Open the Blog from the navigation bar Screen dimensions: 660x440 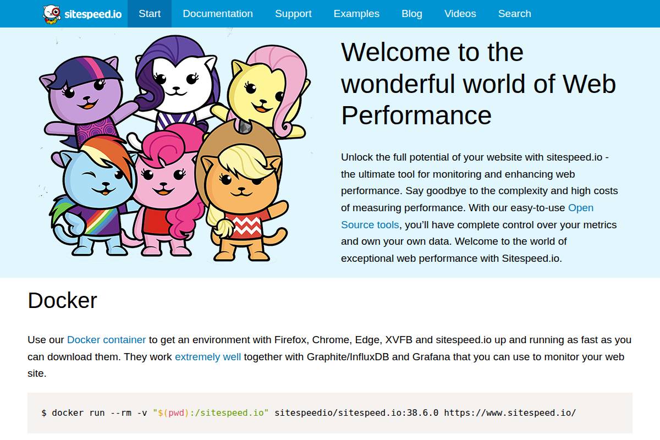point(411,14)
